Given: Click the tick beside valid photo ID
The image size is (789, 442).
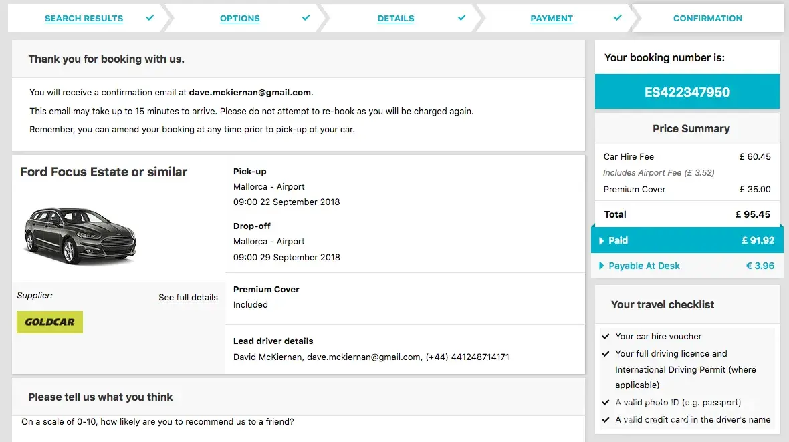Looking at the screenshot, I should [x=606, y=403].
